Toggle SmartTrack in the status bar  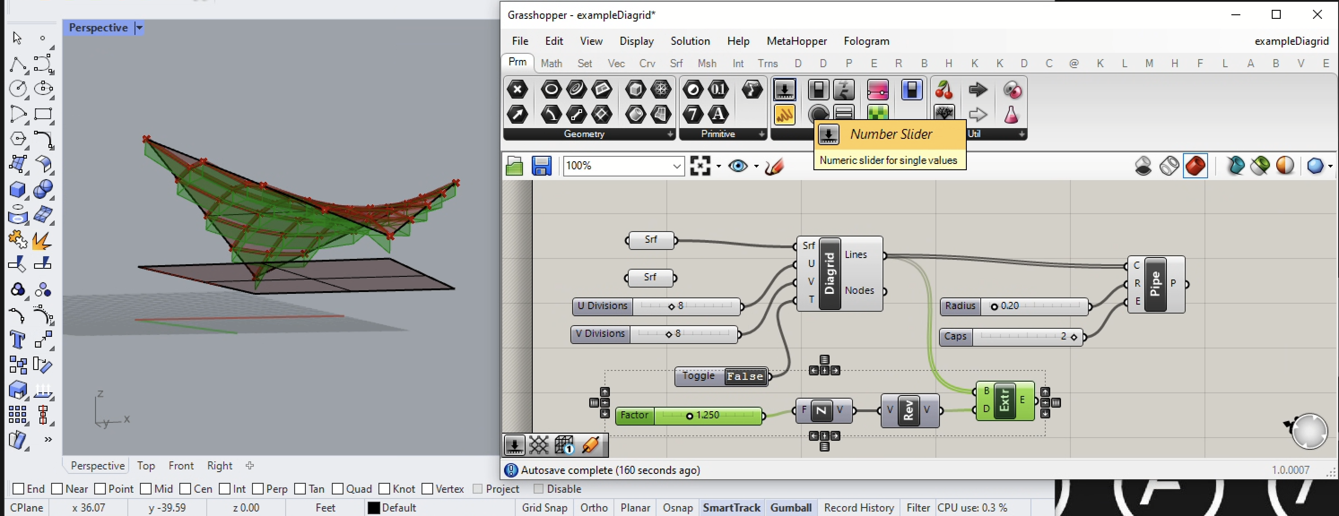[x=731, y=507]
